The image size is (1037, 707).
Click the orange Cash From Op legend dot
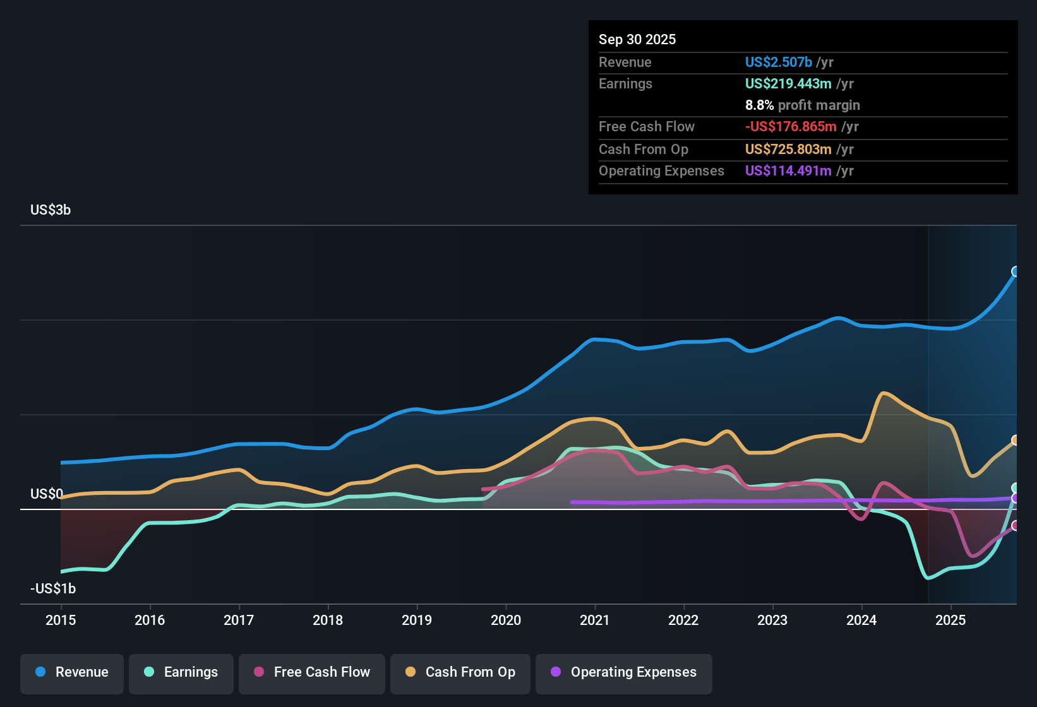[x=411, y=672]
